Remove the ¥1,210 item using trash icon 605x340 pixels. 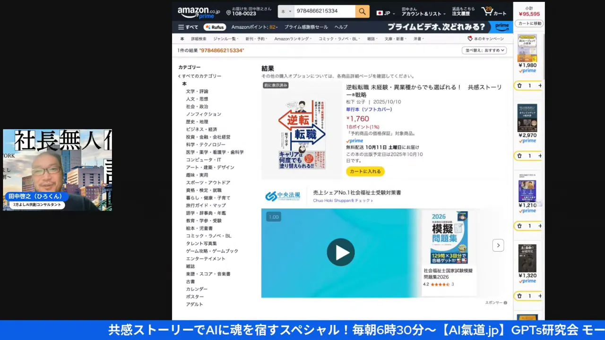tap(519, 226)
